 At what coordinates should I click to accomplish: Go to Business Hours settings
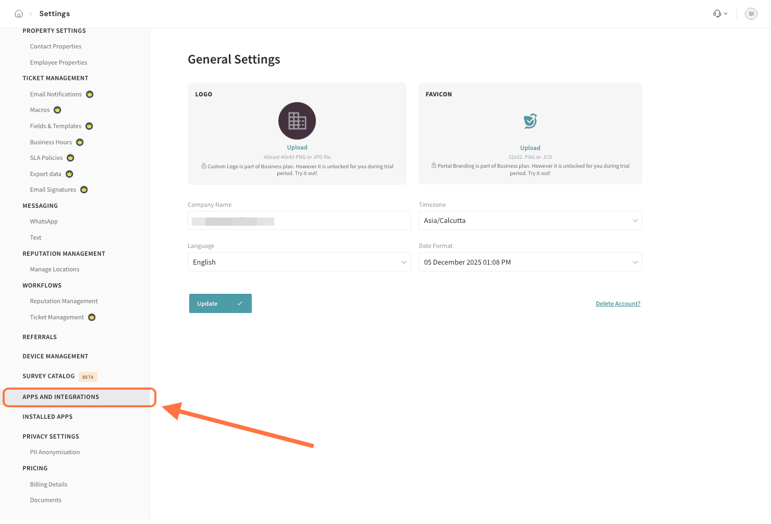tap(51, 142)
